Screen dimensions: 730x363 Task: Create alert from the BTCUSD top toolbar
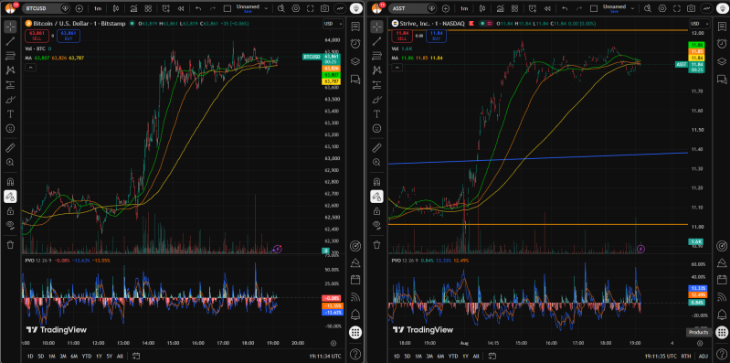(x=166, y=8)
